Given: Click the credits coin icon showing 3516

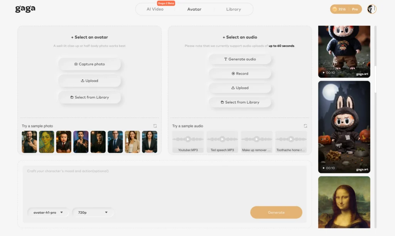Looking at the screenshot, I should [334, 9].
